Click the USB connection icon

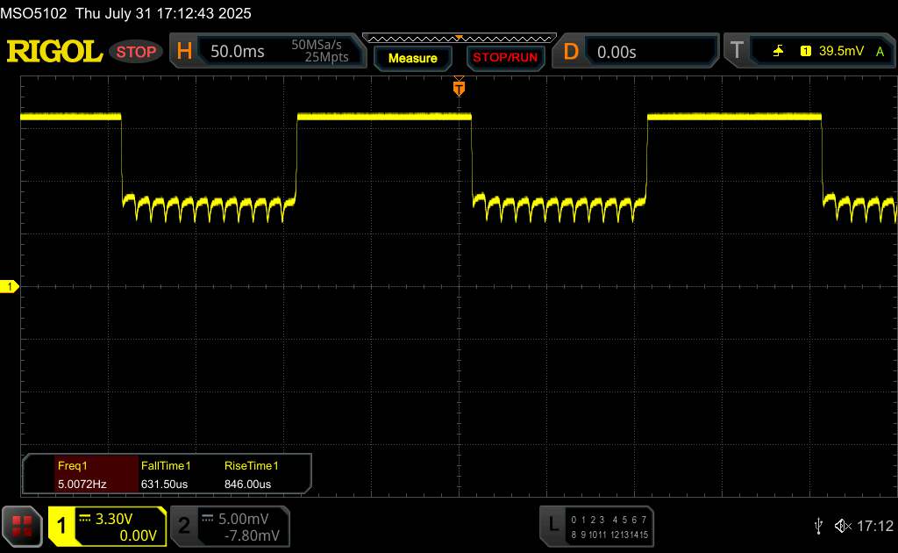coord(818,526)
